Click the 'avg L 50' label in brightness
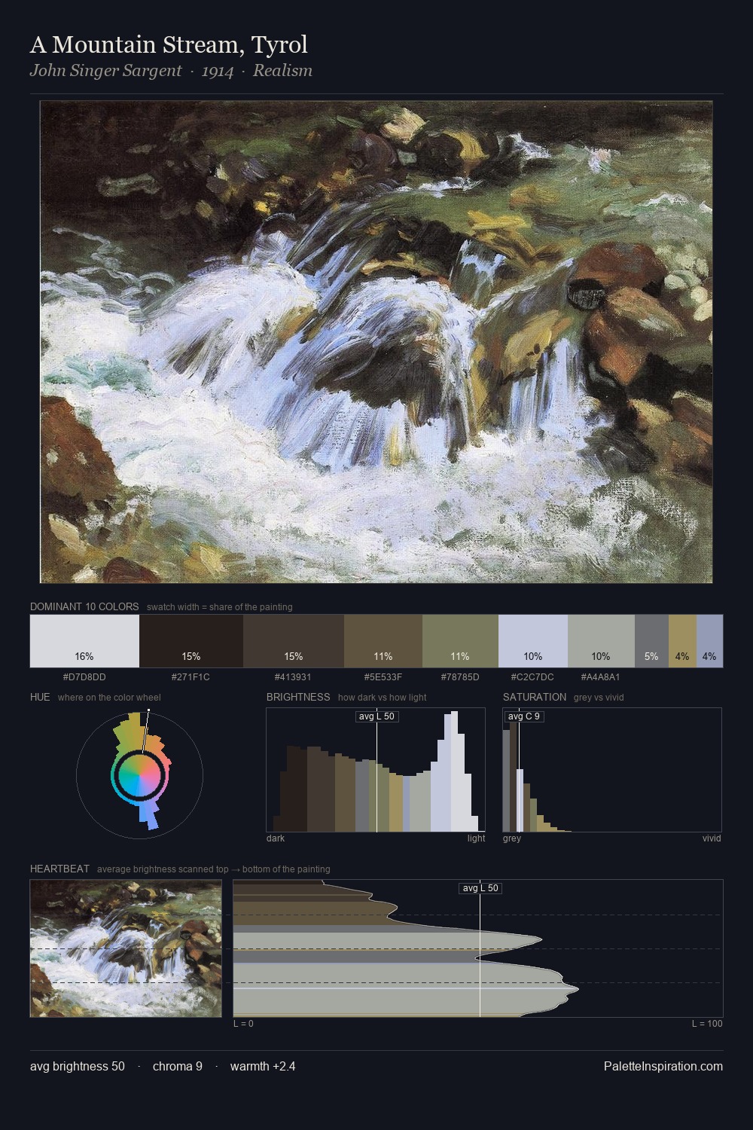Image resolution: width=753 pixels, height=1130 pixels. point(376,716)
